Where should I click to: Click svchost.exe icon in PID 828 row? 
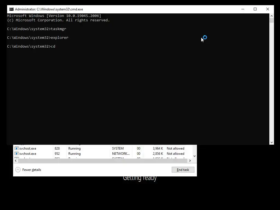pos(17,148)
